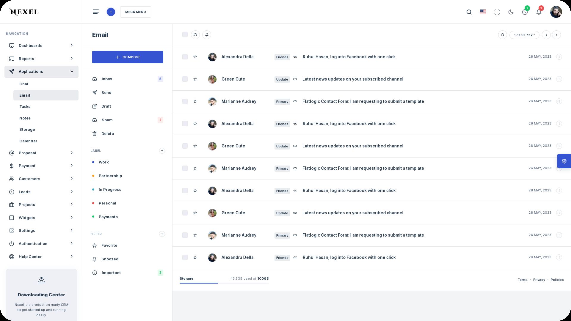The image size is (571, 321).
Task: Enter fullscreen via the header icon
Action: tap(497, 12)
